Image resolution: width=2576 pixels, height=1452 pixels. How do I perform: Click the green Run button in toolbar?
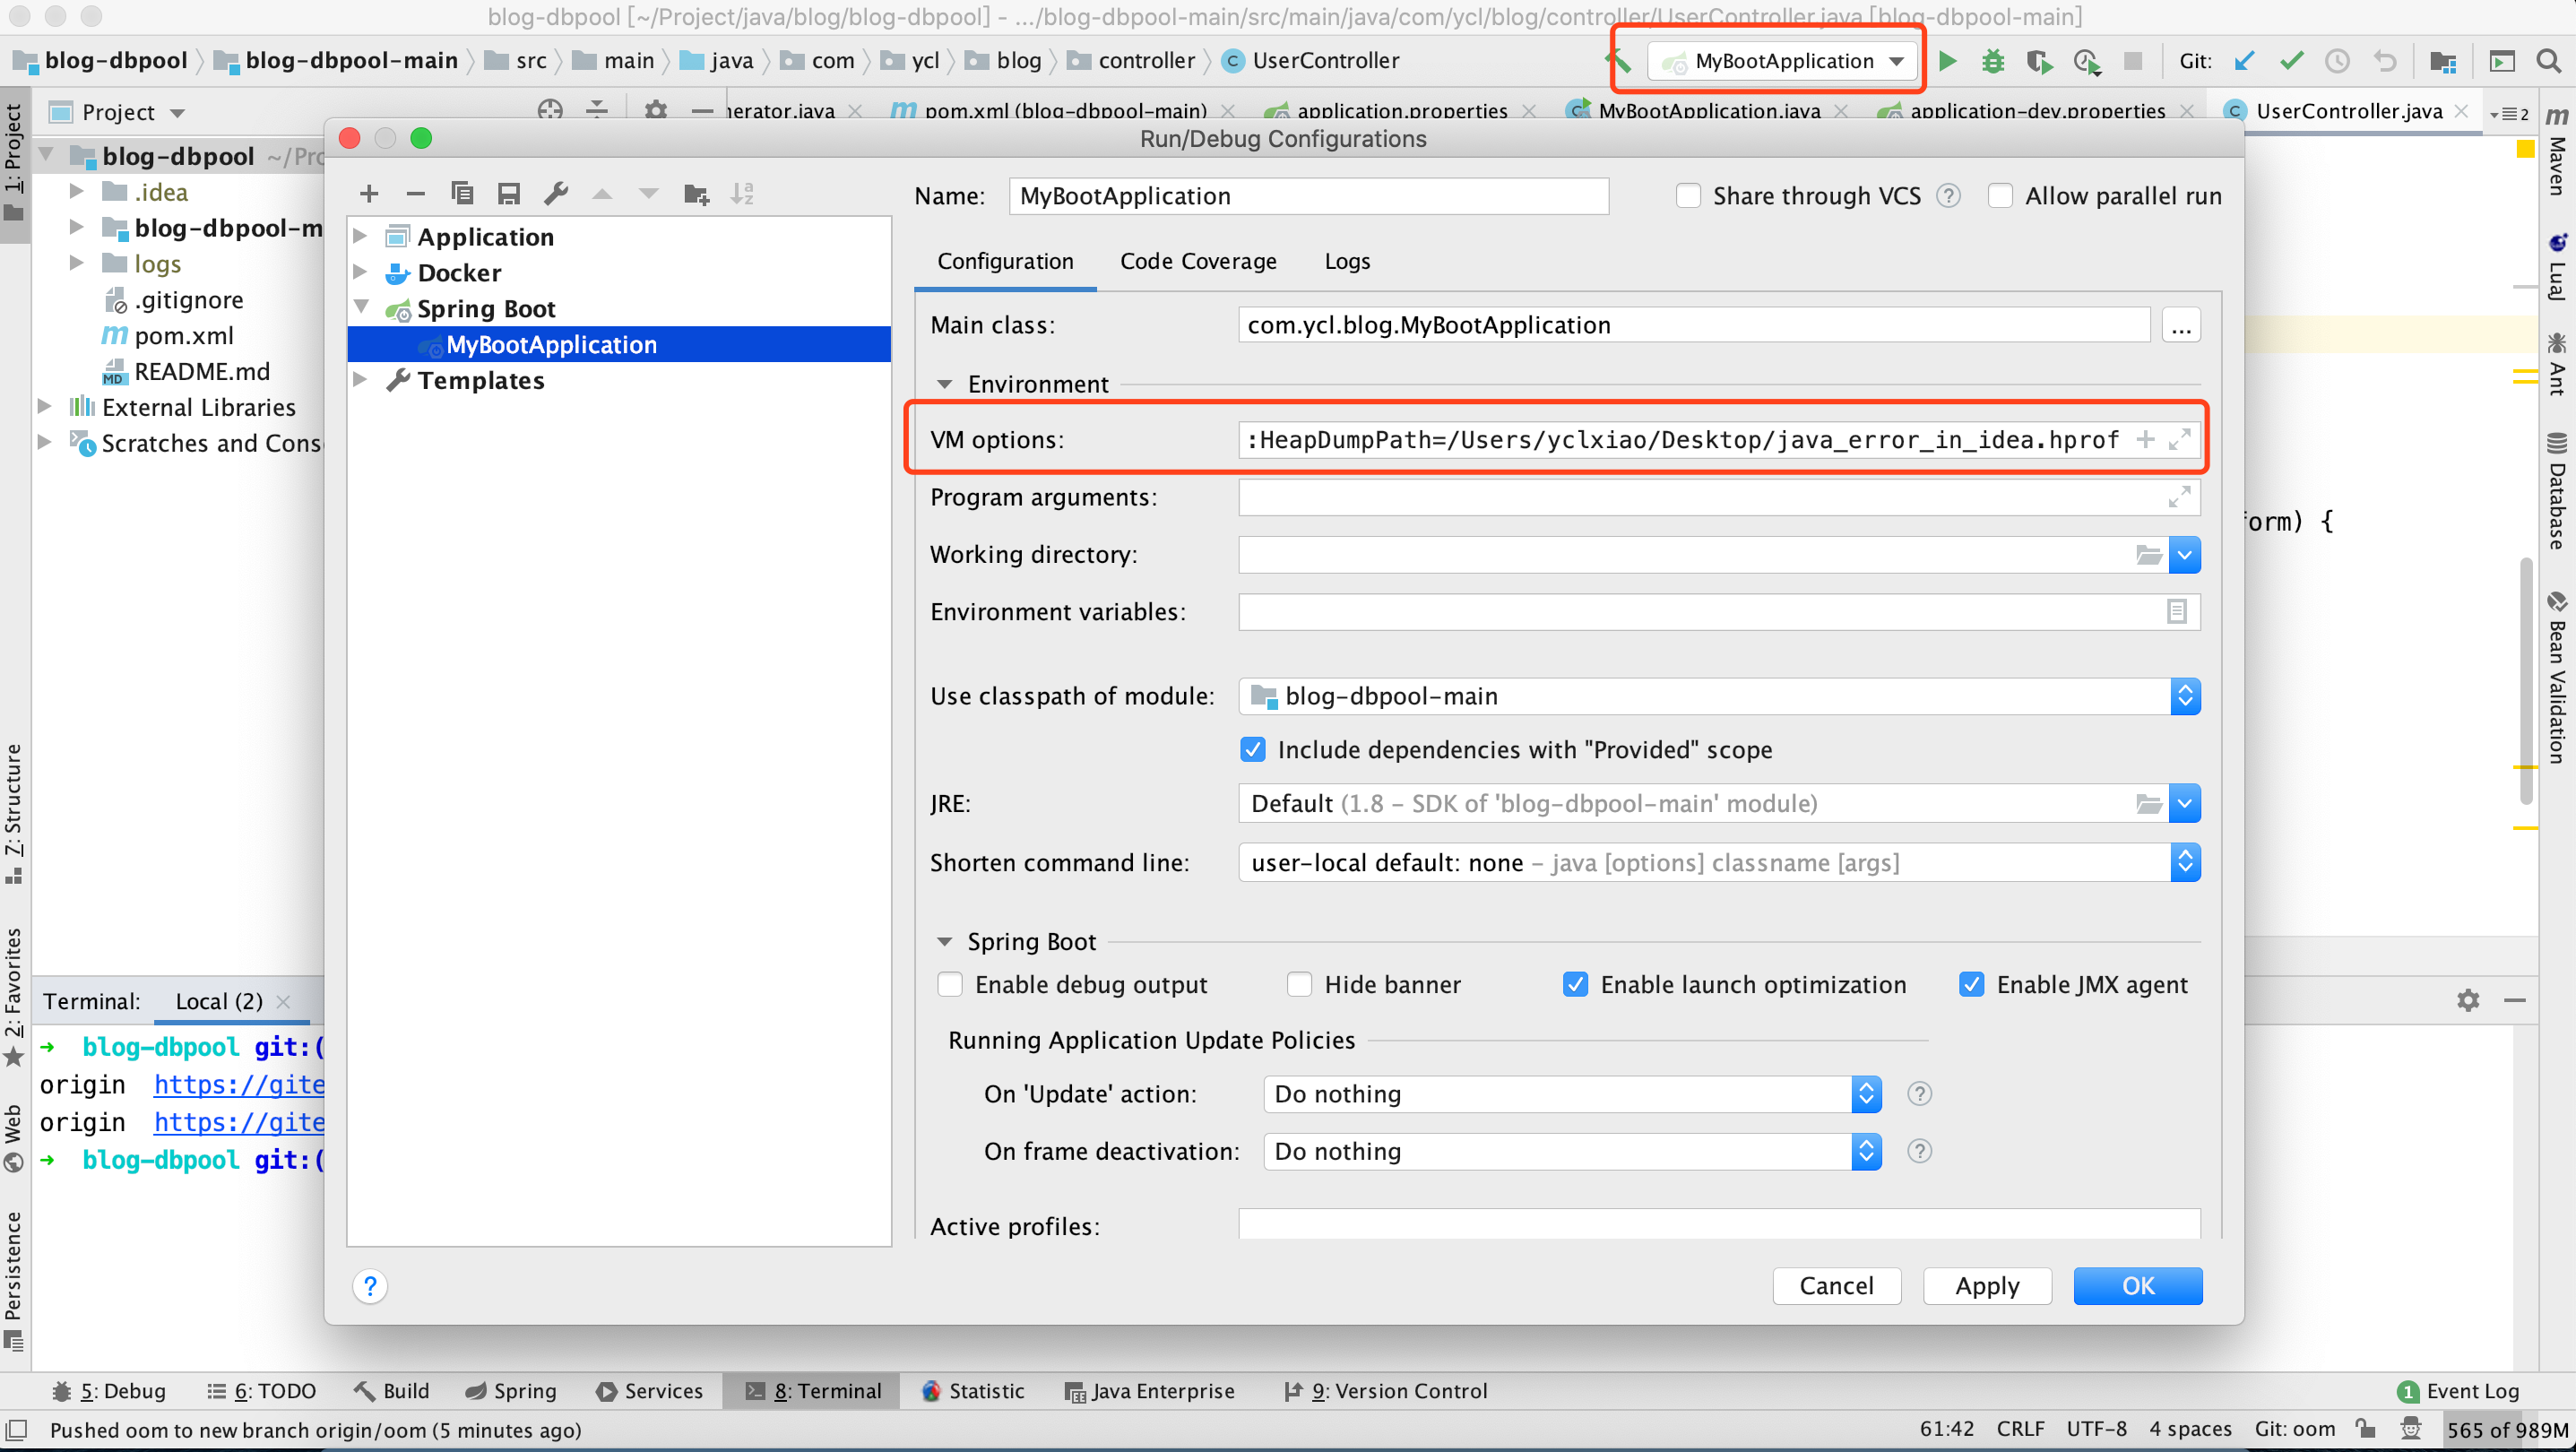pyautogui.click(x=1947, y=61)
